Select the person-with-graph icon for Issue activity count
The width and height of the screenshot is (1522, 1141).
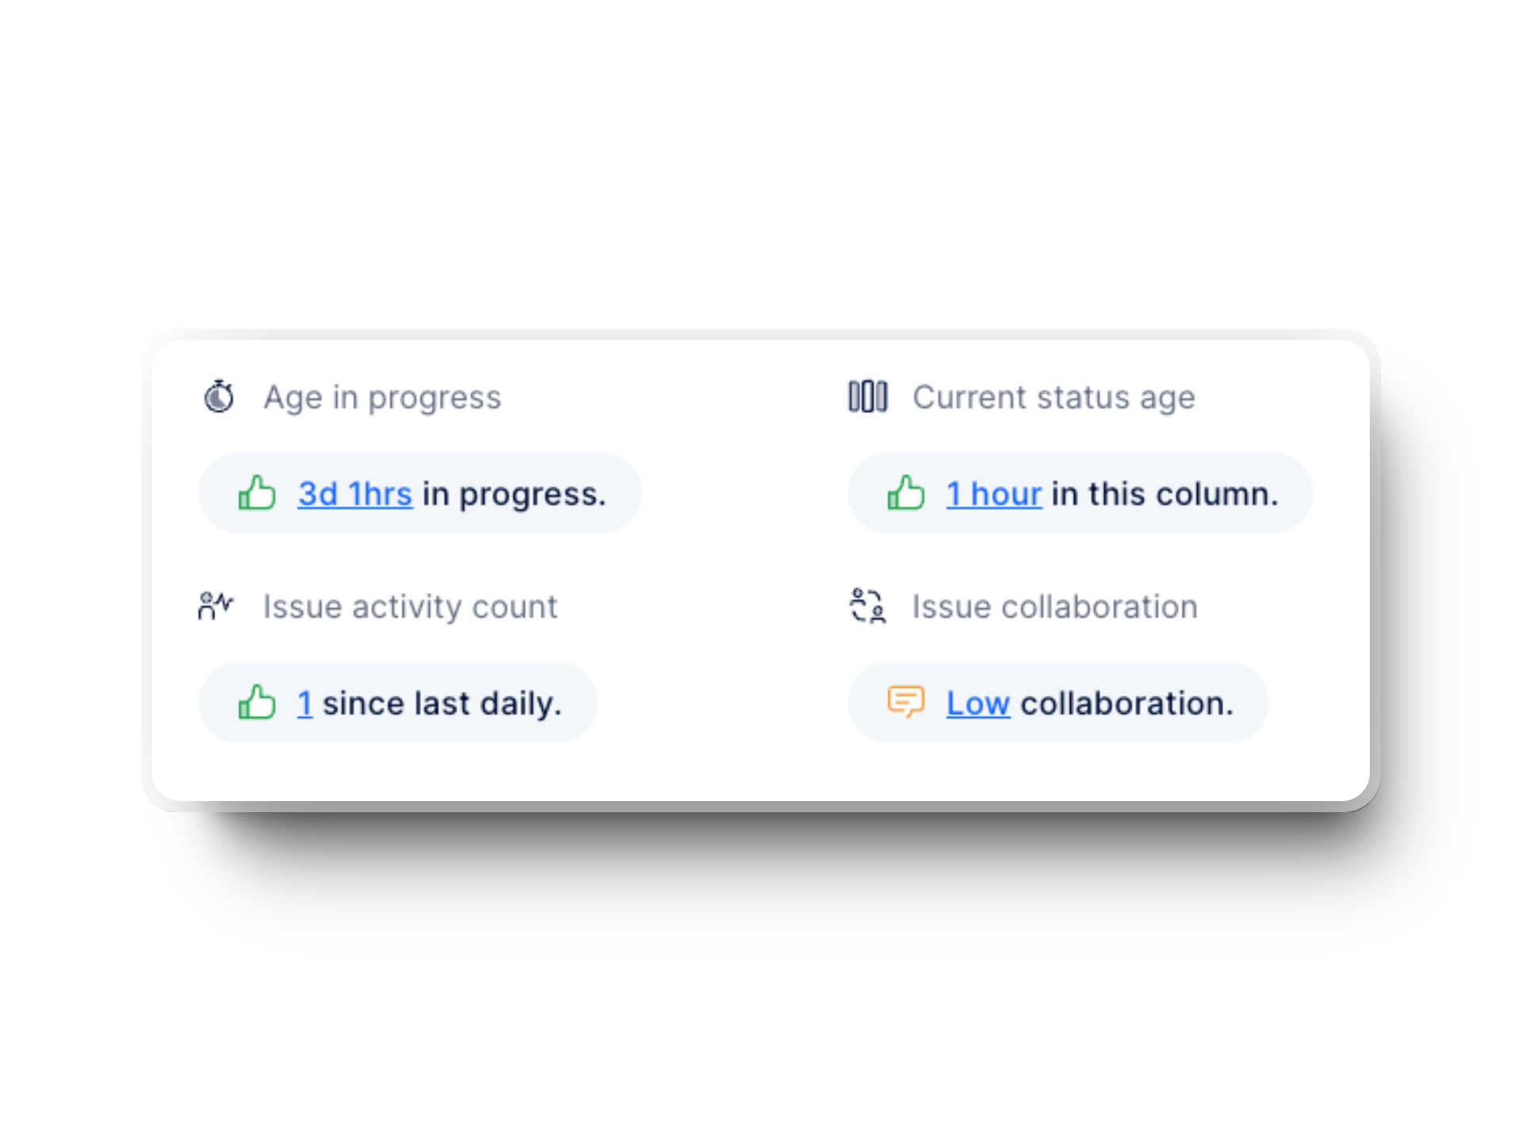tap(214, 606)
